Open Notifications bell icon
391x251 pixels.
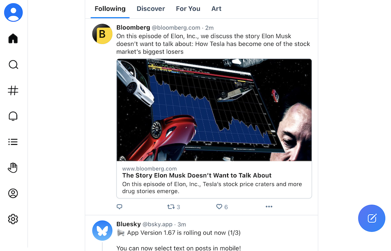13,116
